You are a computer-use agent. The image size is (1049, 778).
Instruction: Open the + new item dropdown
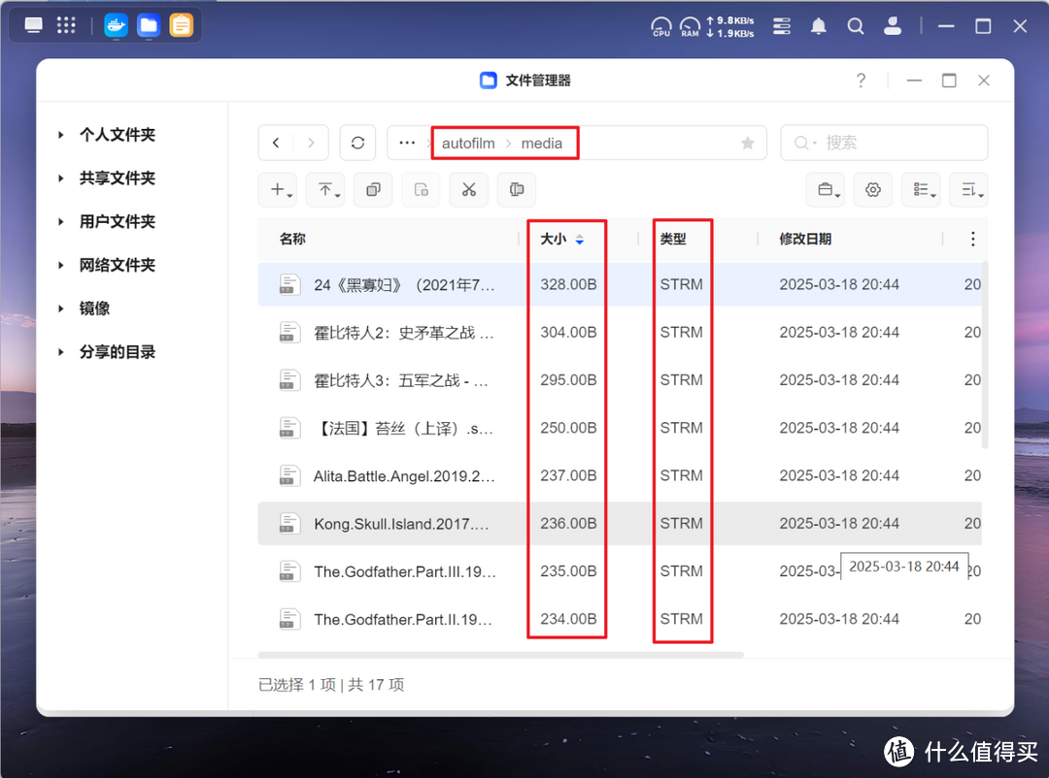click(x=278, y=189)
